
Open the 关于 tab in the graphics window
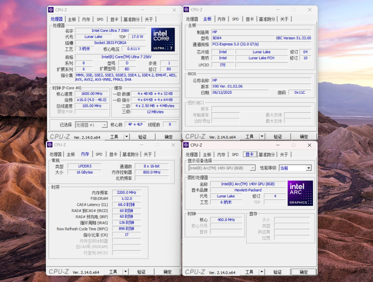coord(284,155)
